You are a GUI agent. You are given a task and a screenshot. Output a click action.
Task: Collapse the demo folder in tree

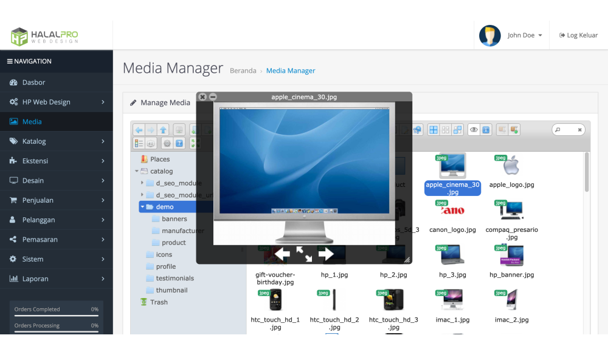pyautogui.click(x=142, y=207)
